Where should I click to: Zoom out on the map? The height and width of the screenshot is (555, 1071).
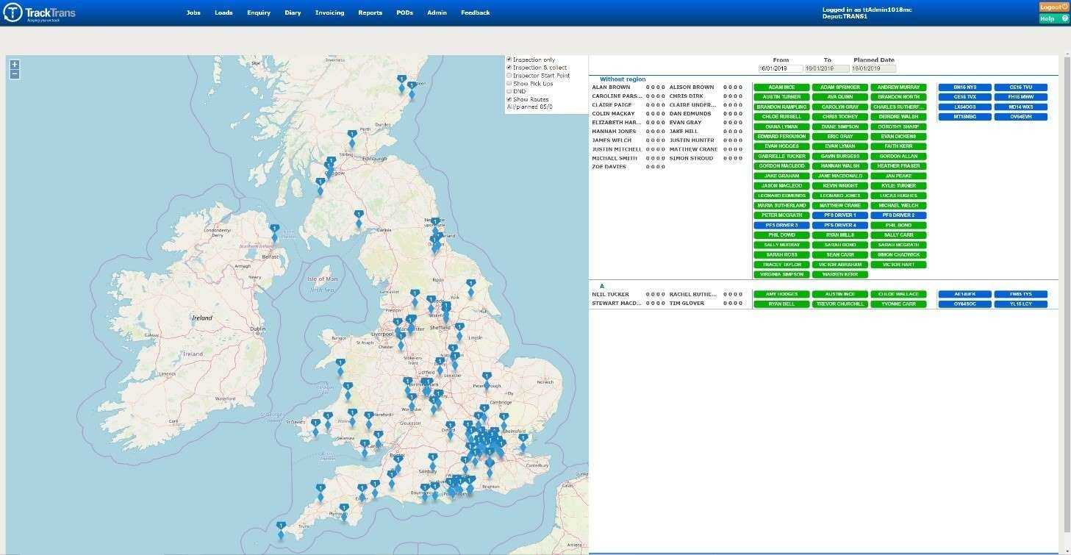[15, 74]
